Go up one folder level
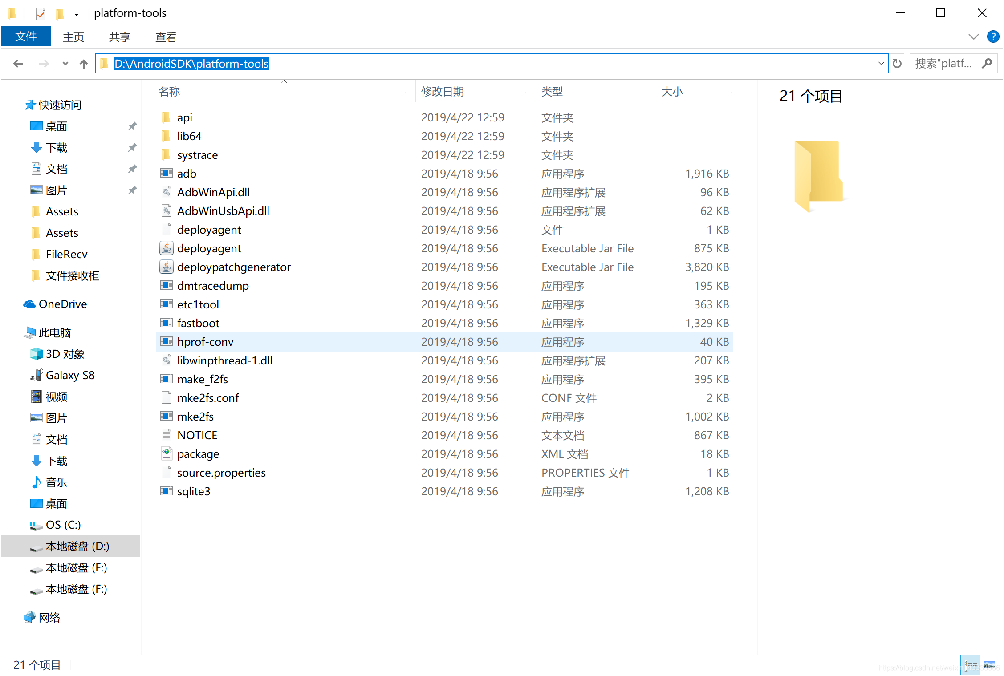 pos(84,64)
